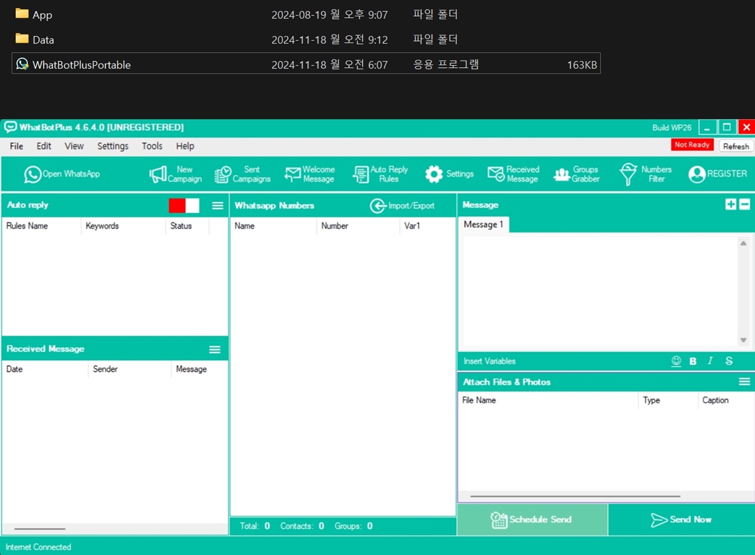This screenshot has width=755, height=555.
Task: Click message box scroll down arrow
Action: [743, 340]
